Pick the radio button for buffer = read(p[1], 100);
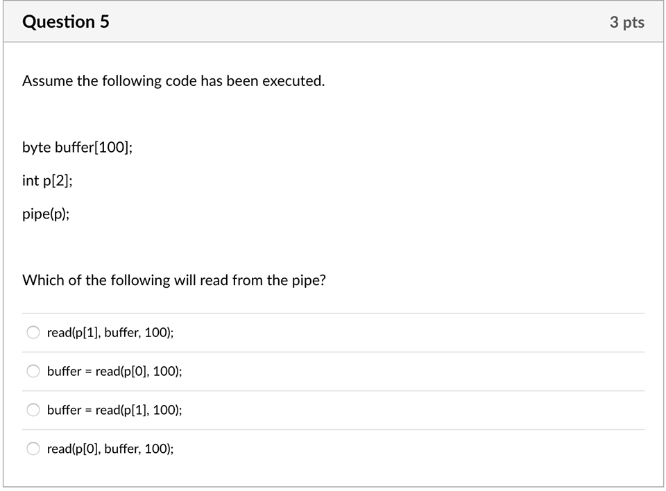 point(33,411)
